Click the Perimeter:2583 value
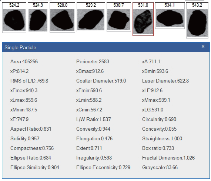 (x=93, y=62)
